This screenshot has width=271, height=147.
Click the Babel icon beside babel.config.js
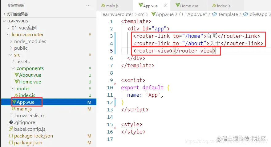tap(11, 129)
